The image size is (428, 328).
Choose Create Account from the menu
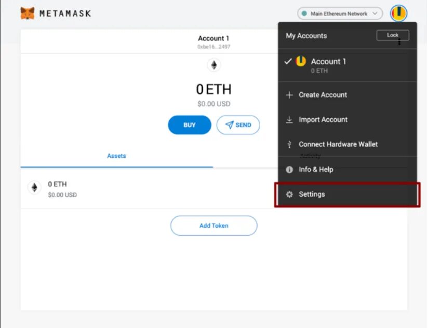[323, 95]
